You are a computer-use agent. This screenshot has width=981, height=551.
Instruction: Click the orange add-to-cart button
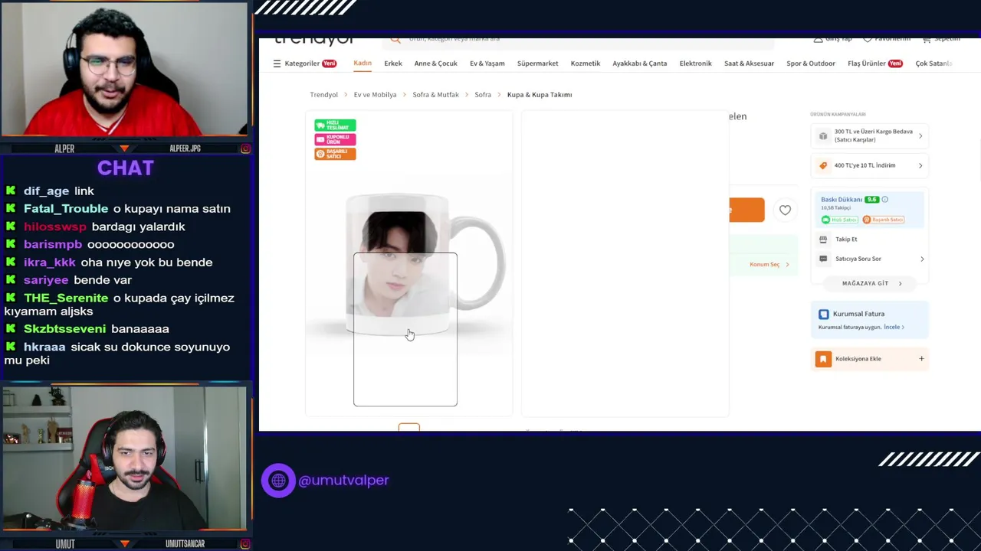(x=746, y=210)
